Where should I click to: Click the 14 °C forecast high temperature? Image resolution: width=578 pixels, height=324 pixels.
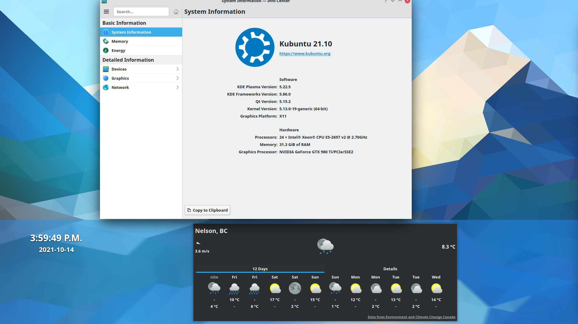pos(436,300)
